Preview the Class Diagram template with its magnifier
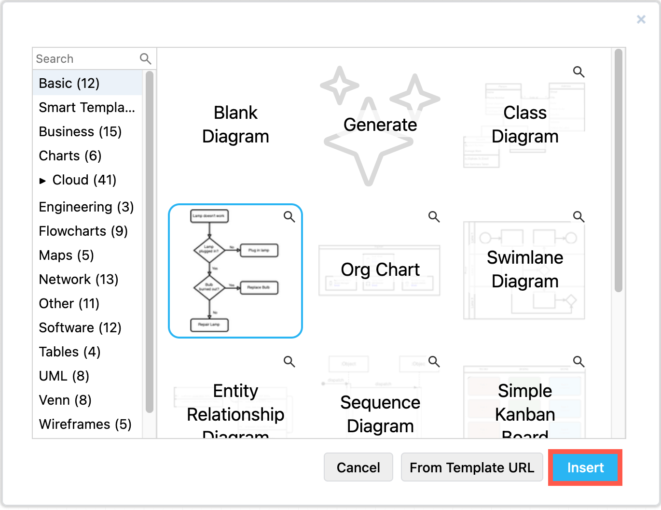The image size is (661, 510). 578,71
